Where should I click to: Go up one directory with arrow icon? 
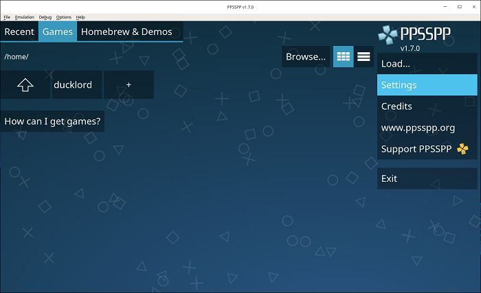coord(25,85)
